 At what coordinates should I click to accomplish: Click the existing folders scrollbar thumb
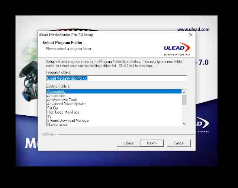click(184, 100)
